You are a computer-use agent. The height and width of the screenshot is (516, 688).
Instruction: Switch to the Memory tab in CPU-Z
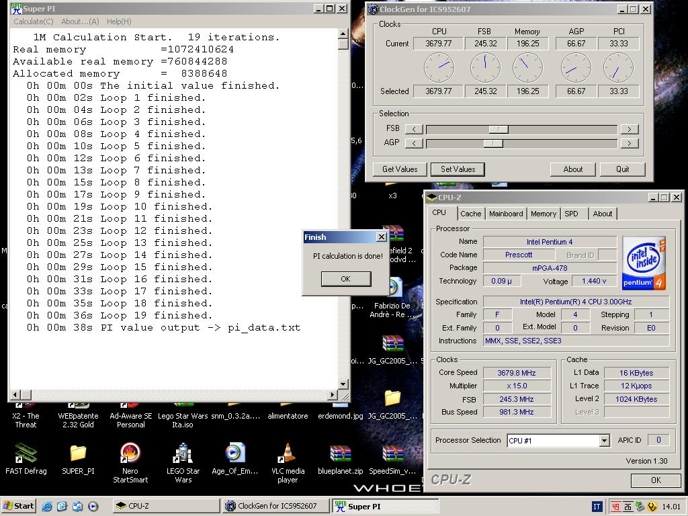pos(543,214)
